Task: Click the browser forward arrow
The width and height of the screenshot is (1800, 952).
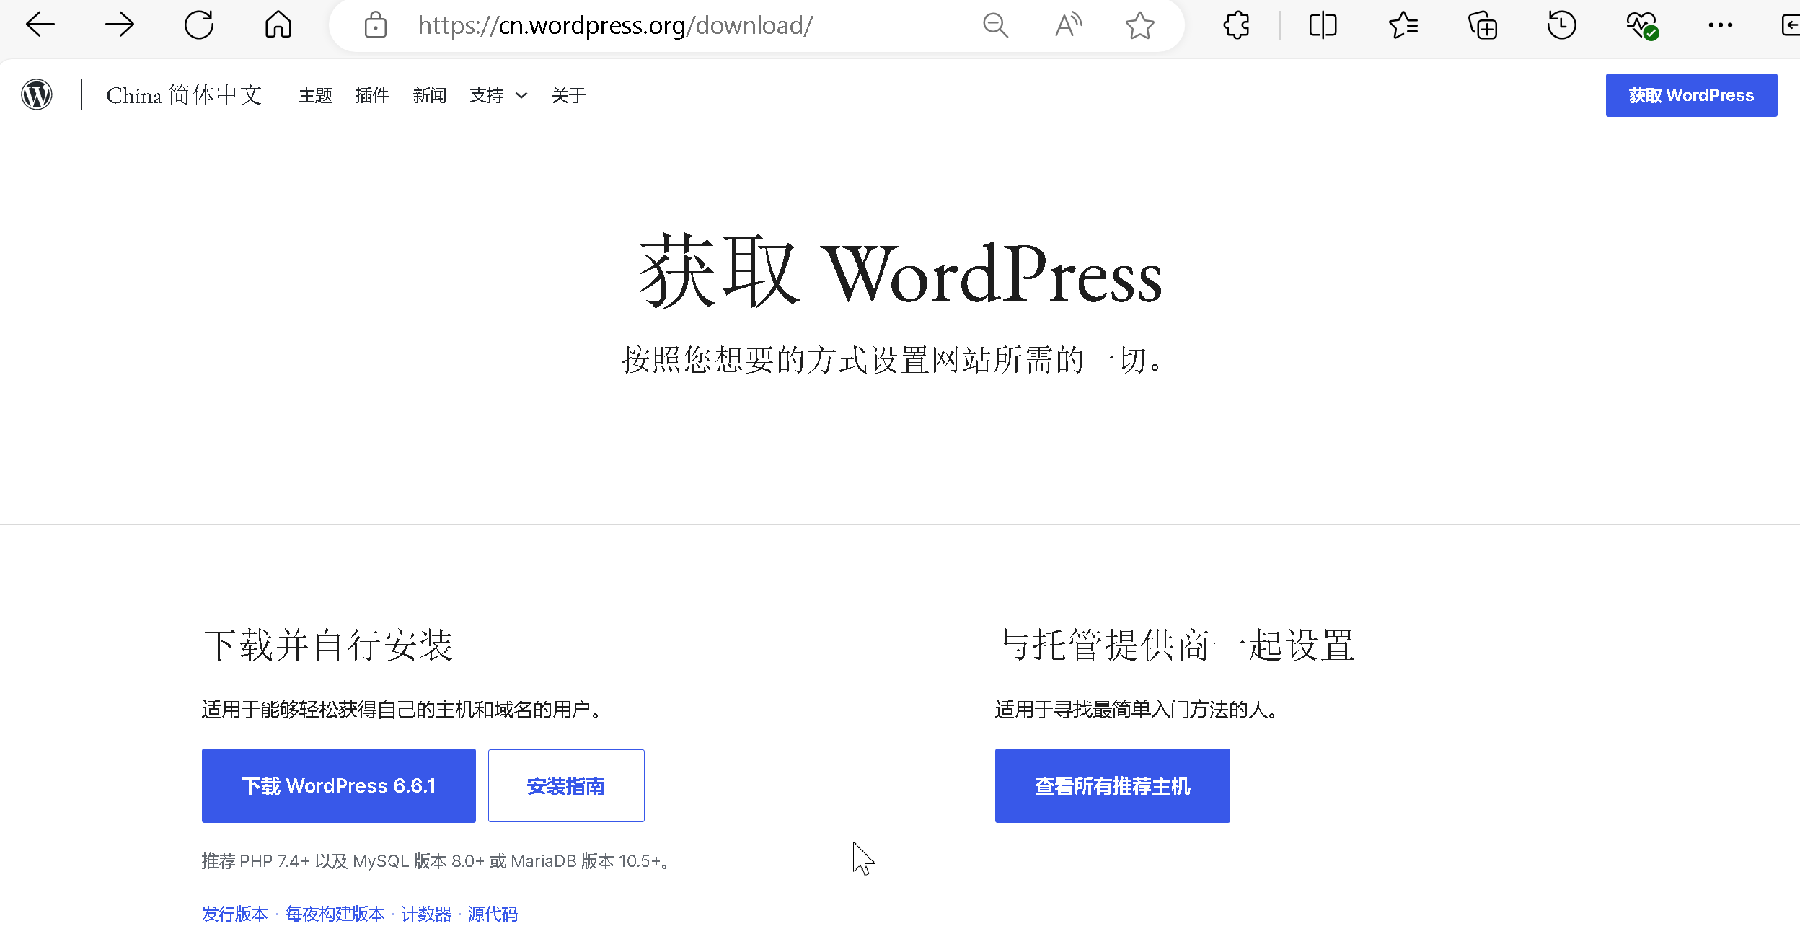Action: click(x=119, y=25)
